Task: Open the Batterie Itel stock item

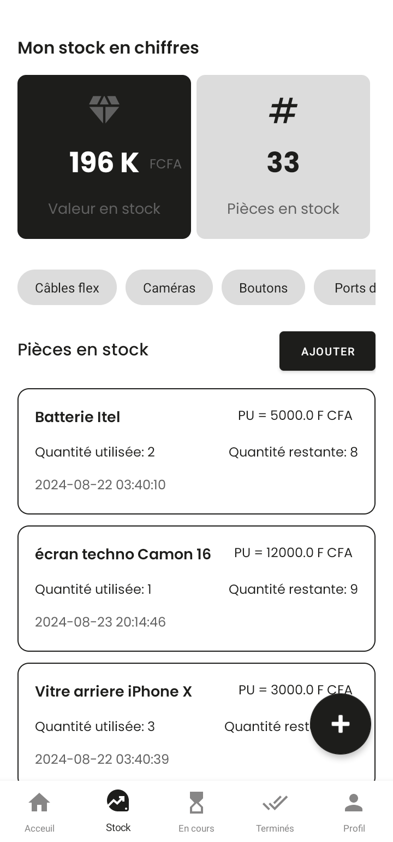Action: (x=196, y=451)
